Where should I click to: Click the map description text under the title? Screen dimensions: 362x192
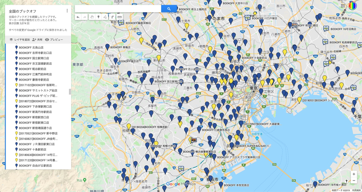coord(33,19)
